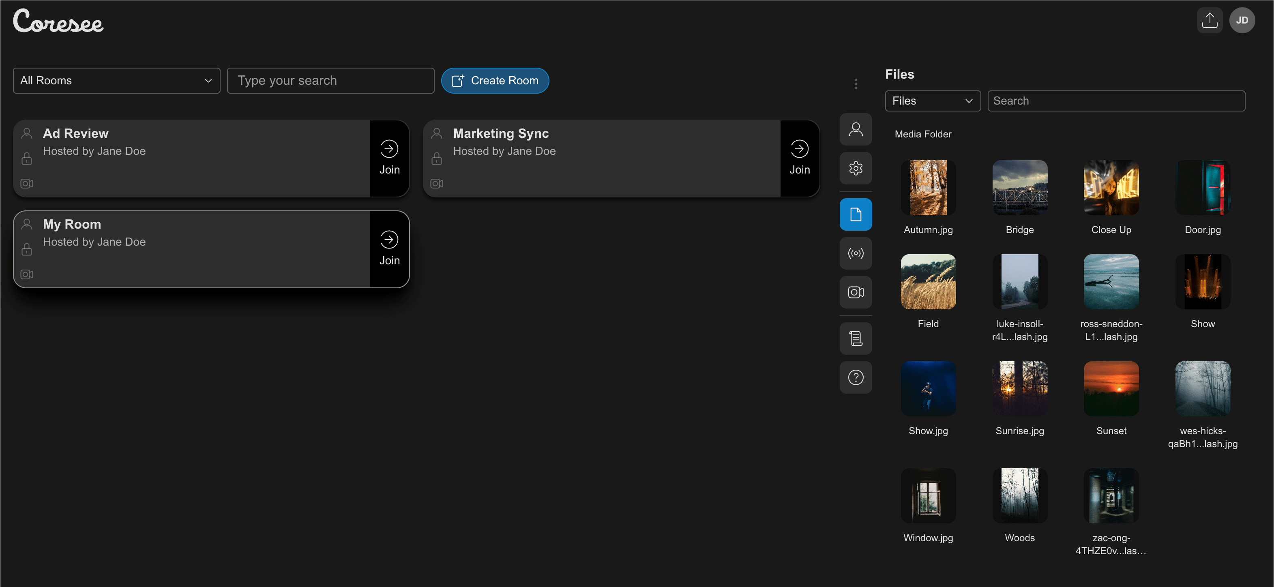
Task: Click the lock icon on My Room
Action: [27, 249]
